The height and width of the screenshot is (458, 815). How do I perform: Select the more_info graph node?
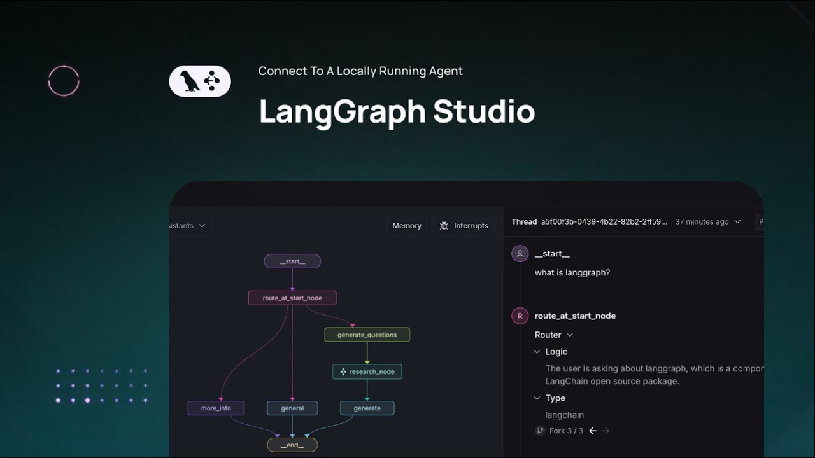(216, 408)
